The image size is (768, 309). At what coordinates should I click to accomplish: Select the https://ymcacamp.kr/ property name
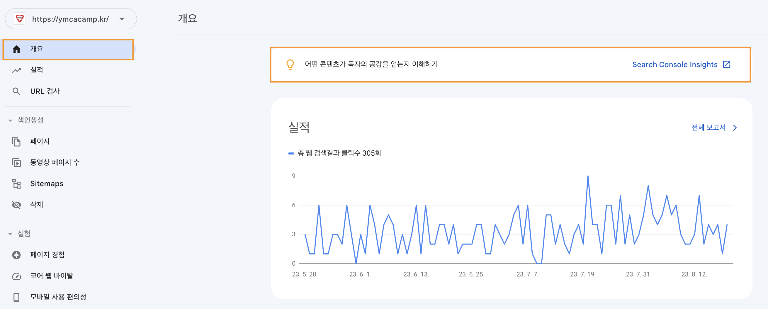(x=70, y=19)
